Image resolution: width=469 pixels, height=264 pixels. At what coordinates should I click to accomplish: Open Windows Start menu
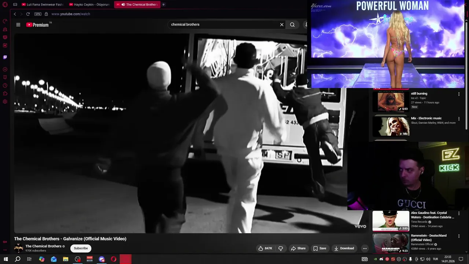pyautogui.click(x=6, y=259)
